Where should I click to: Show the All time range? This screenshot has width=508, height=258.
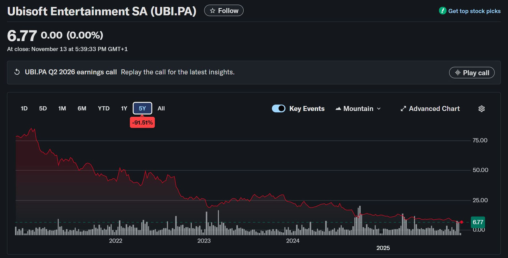tap(161, 108)
